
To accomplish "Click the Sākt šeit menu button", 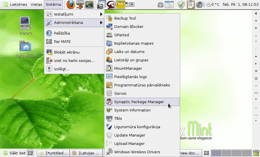I will tap(14, 153).
